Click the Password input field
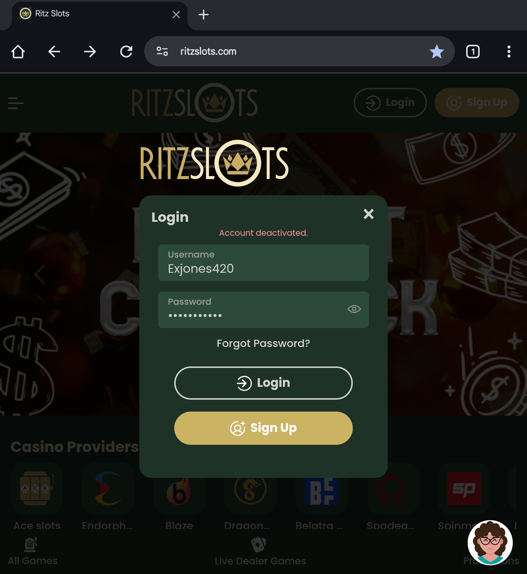This screenshot has height=574, width=527. click(263, 310)
